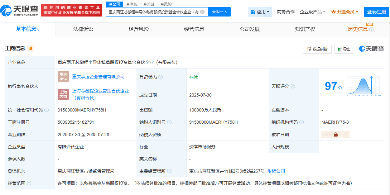Go to the 经营风险 tab
Image resolution: width=390 pixels, height=195 pixels.
[139, 29]
